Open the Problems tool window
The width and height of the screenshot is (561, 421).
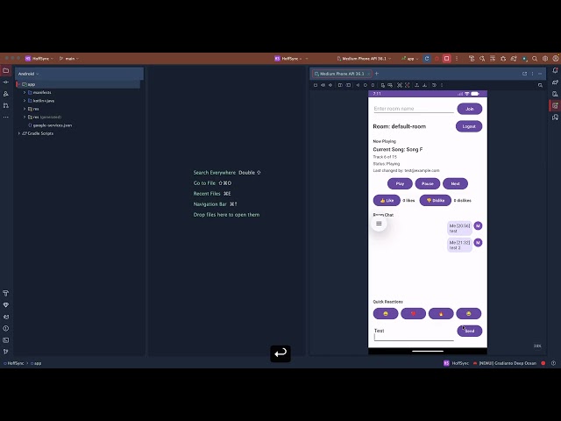6,328
